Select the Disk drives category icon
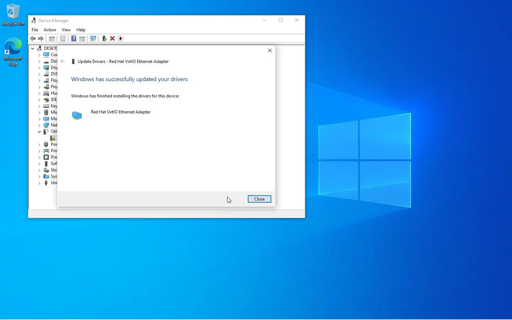512x320 pixels. (x=46, y=61)
